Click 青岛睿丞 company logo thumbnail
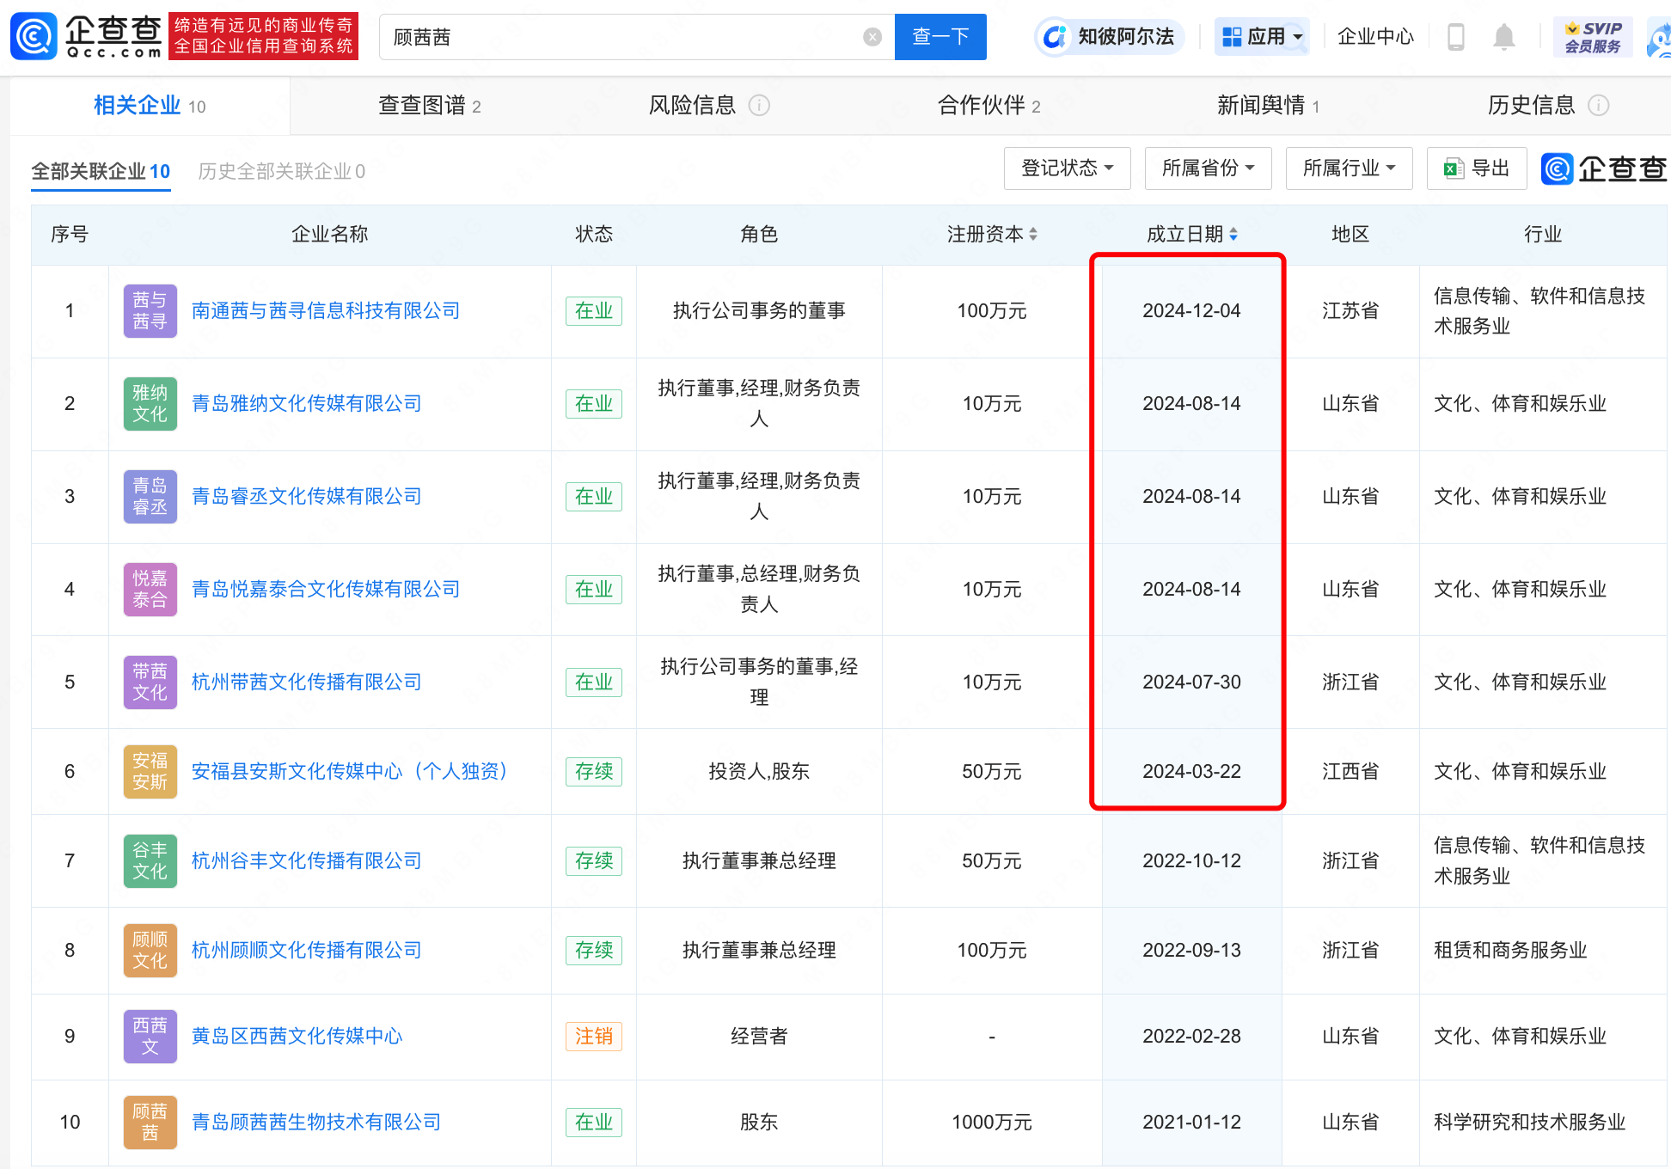The image size is (1671, 1169). point(150,497)
